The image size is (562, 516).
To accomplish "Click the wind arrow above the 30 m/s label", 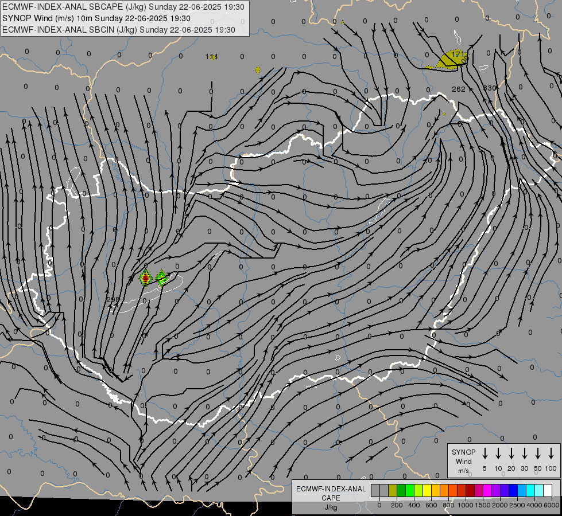I will click(x=524, y=453).
